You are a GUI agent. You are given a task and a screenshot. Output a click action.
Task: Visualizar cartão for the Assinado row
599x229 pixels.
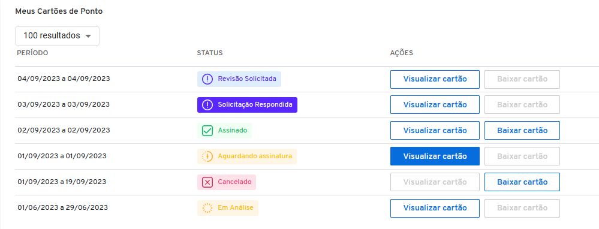(435, 131)
